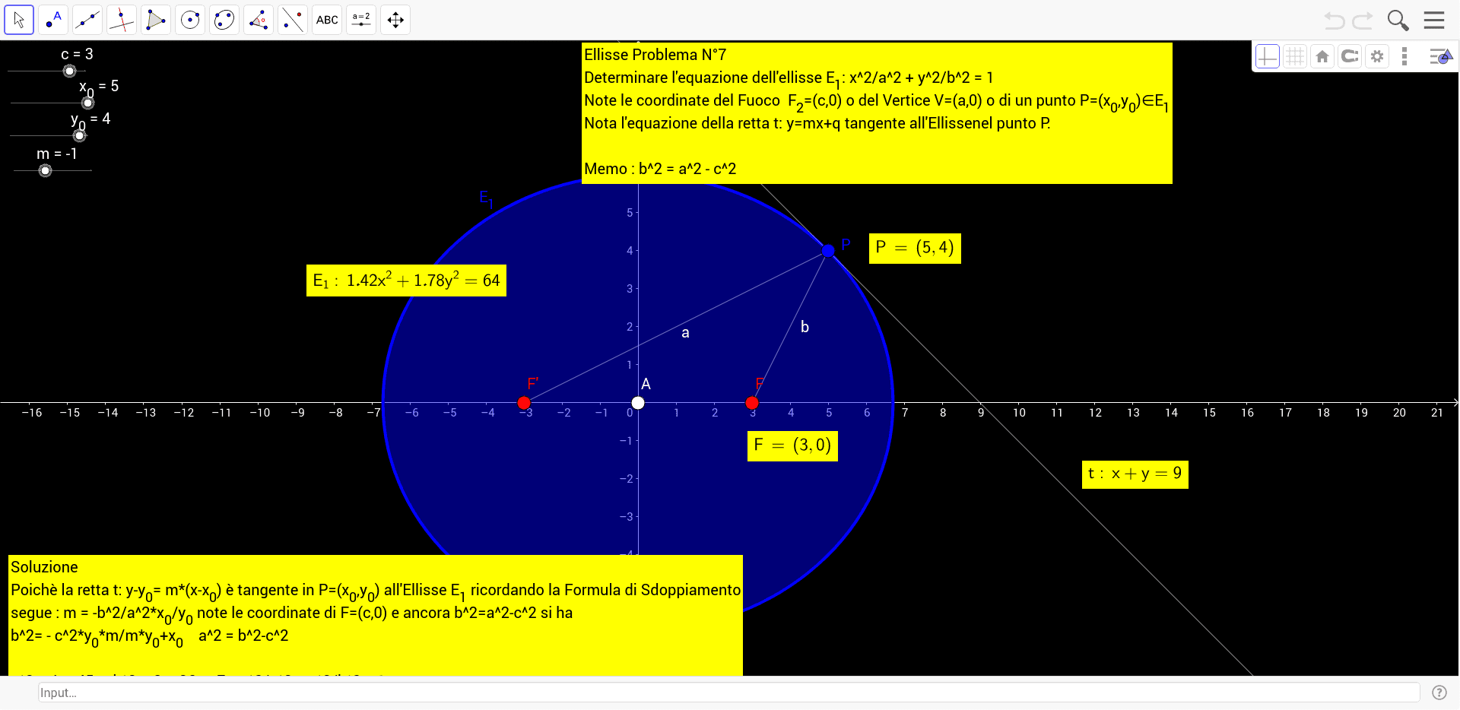Click the blue E1 curve label
1460x710 pixels.
pyautogui.click(x=486, y=198)
